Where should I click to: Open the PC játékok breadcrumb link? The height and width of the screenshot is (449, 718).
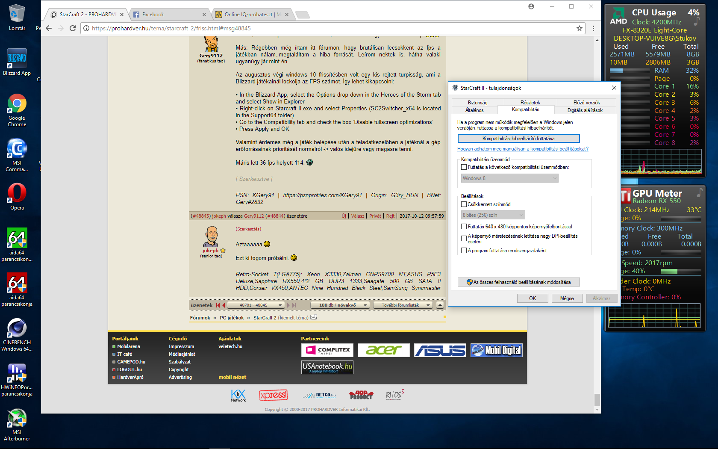pos(232,318)
